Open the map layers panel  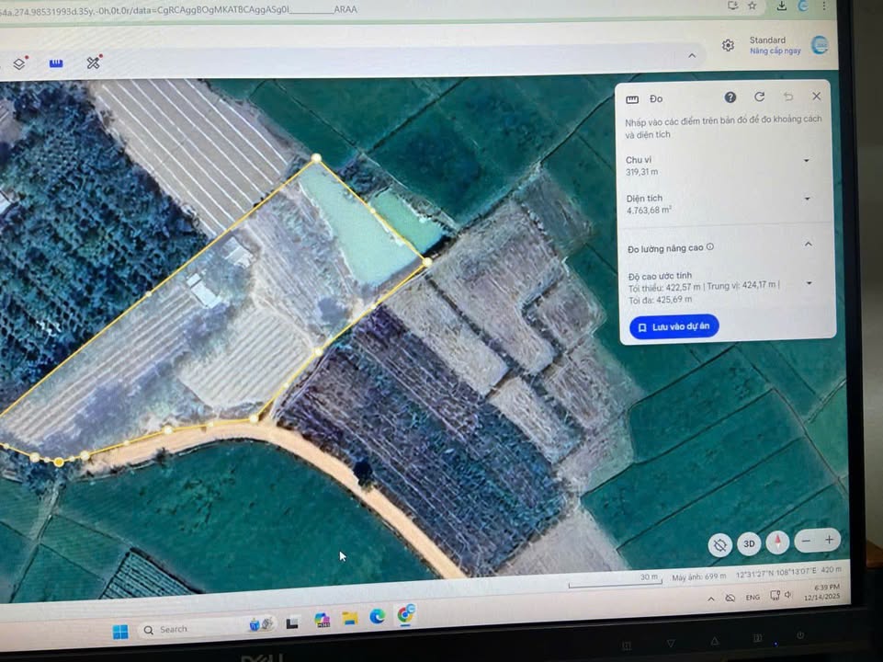pyautogui.click(x=19, y=63)
